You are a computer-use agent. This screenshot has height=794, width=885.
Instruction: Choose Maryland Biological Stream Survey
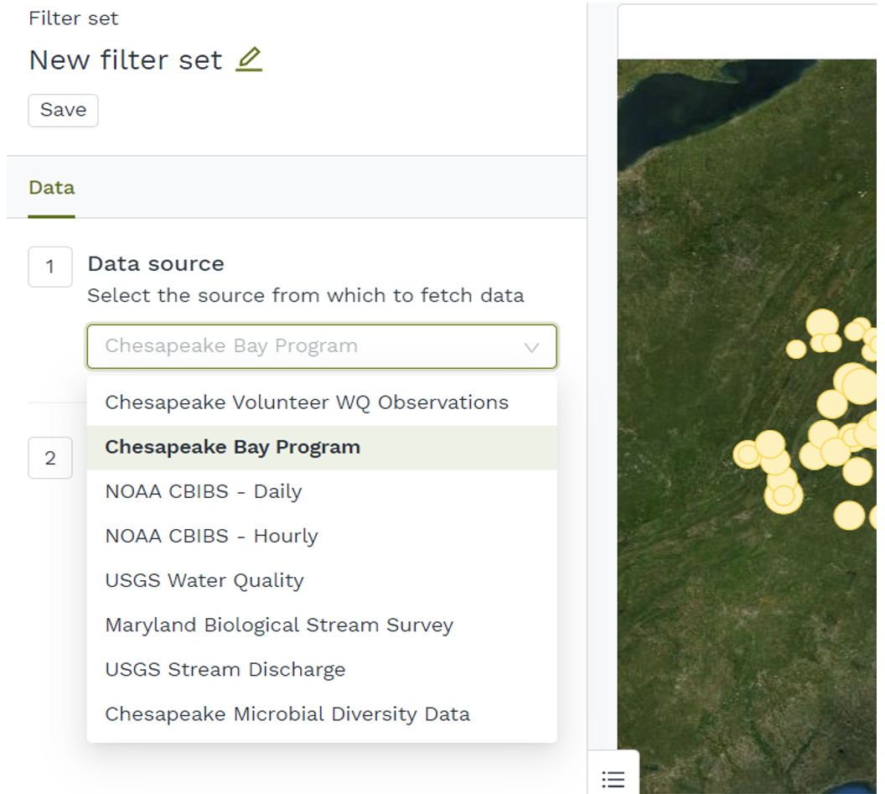(x=322, y=625)
